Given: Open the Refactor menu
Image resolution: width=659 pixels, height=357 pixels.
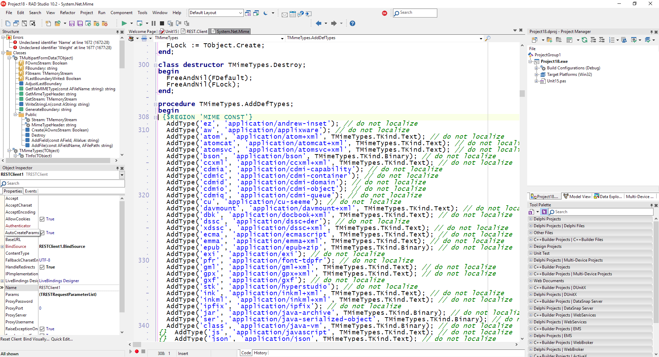Looking at the screenshot, I should (x=68, y=13).
